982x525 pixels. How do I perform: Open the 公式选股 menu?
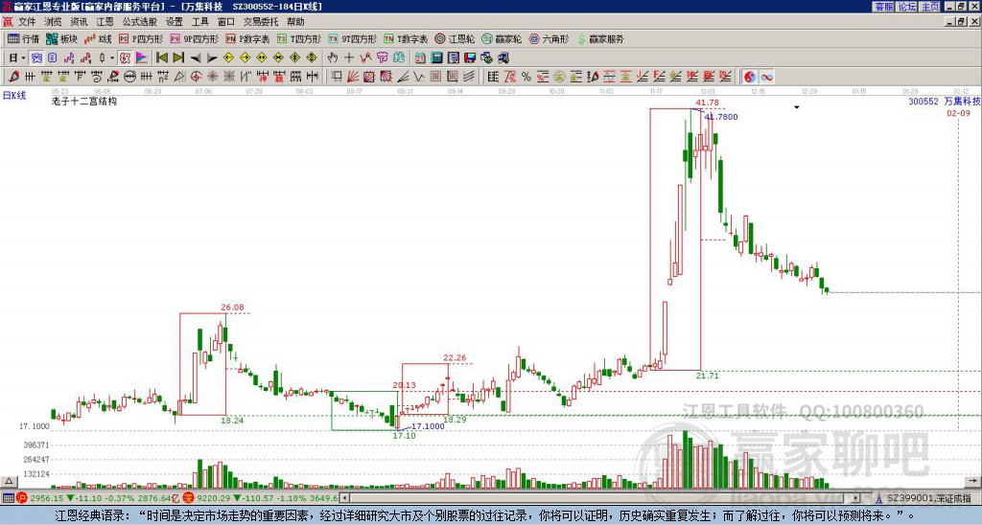[x=140, y=22]
